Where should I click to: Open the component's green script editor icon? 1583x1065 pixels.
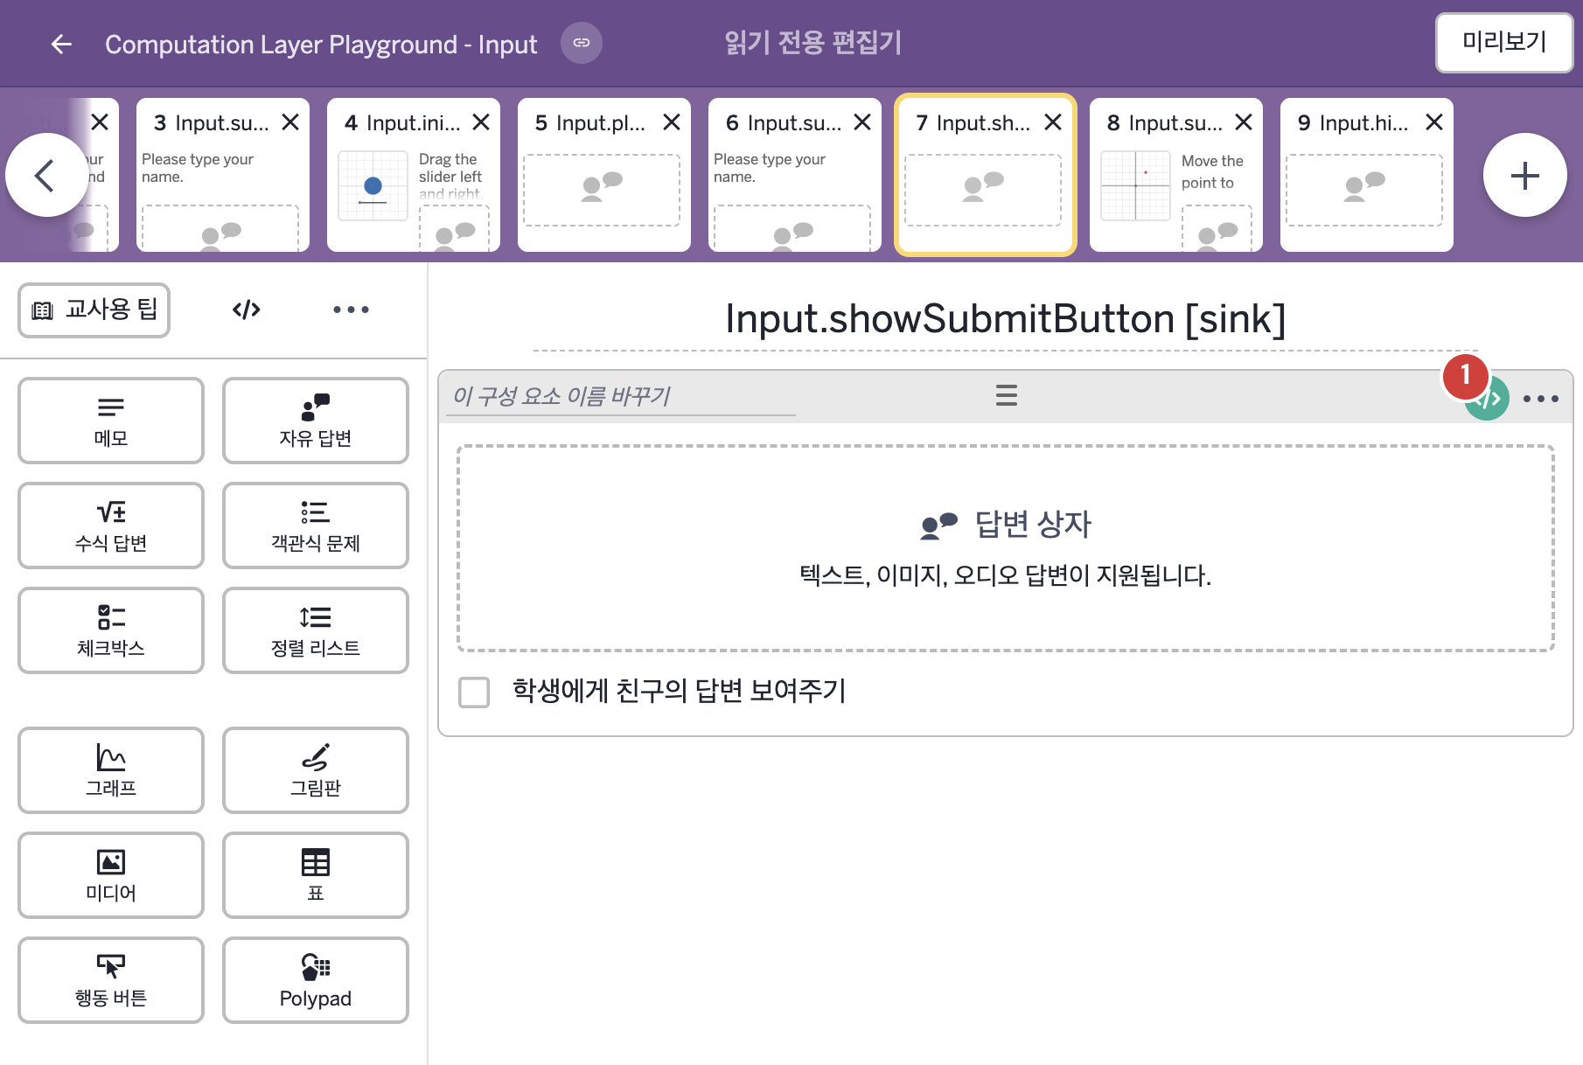tap(1489, 400)
